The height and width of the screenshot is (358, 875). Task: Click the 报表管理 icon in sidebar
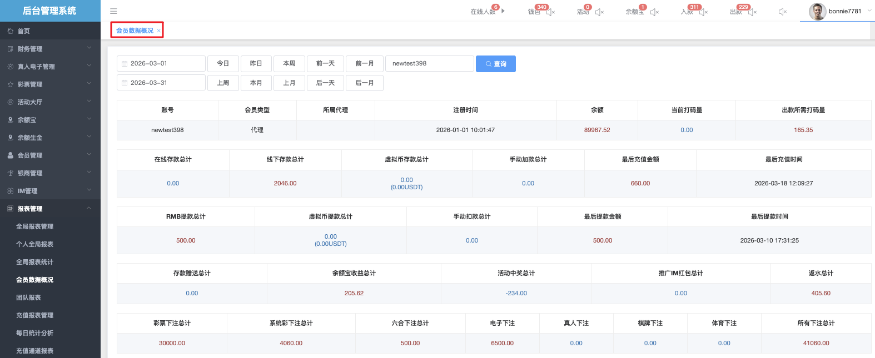[11, 209]
